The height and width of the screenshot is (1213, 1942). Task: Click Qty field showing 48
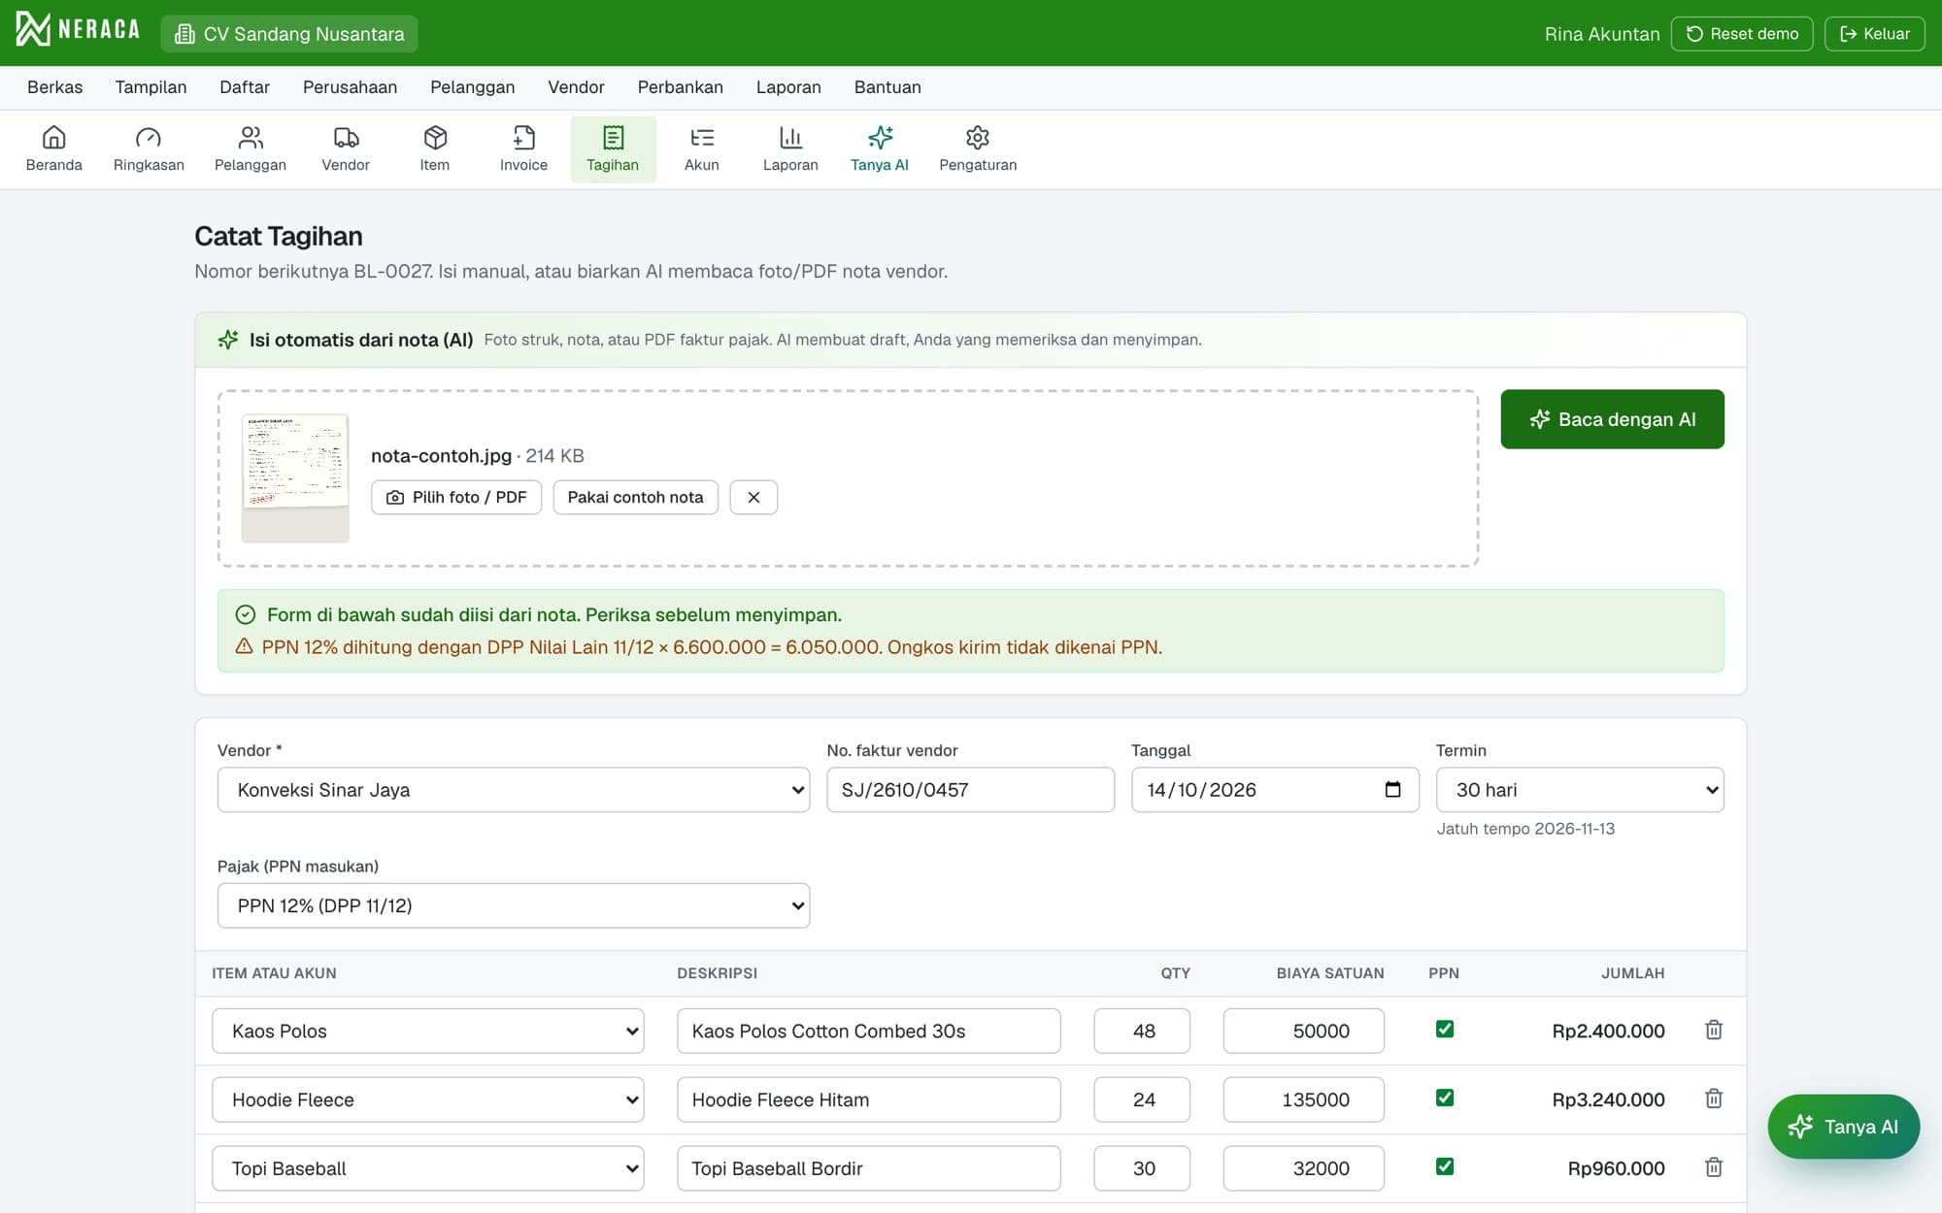point(1142,1031)
